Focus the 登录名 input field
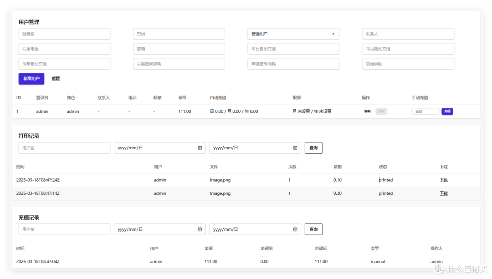The width and height of the screenshot is (492, 279). pyautogui.click(x=64, y=34)
